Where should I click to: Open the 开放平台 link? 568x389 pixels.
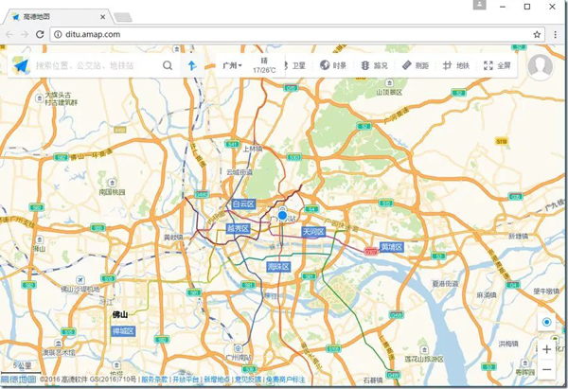tap(186, 380)
